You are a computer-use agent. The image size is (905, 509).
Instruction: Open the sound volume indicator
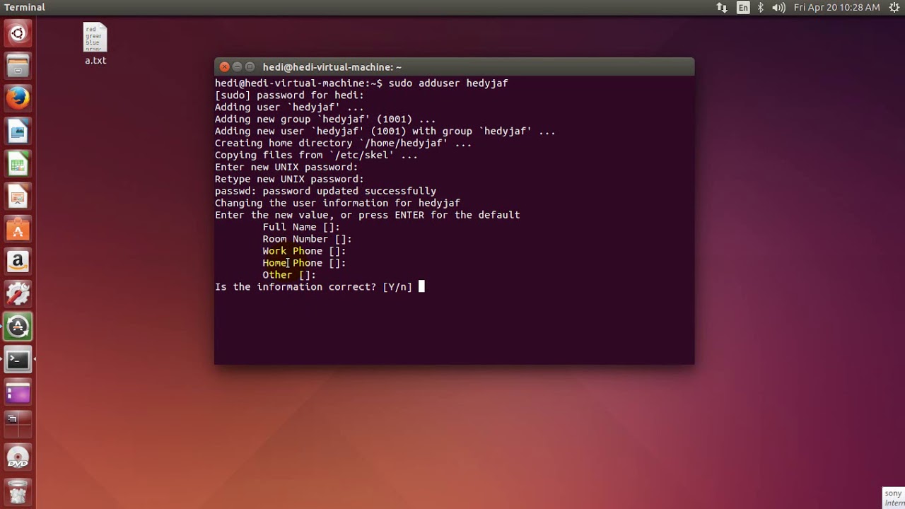click(779, 7)
